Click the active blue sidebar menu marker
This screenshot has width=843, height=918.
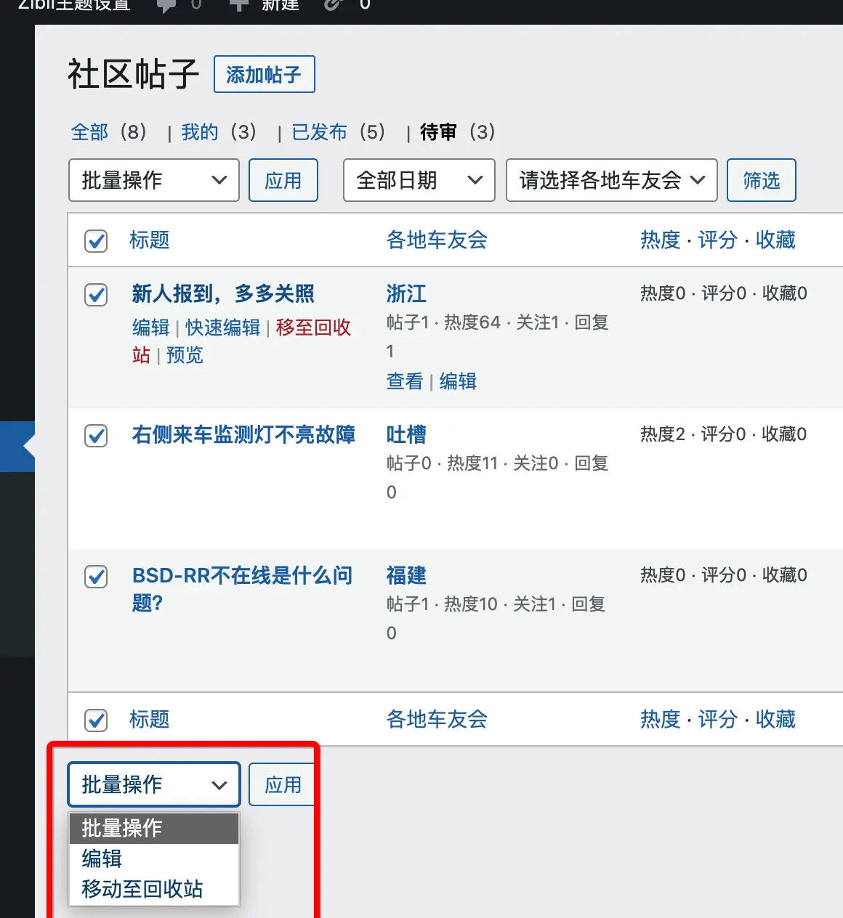tap(17, 447)
